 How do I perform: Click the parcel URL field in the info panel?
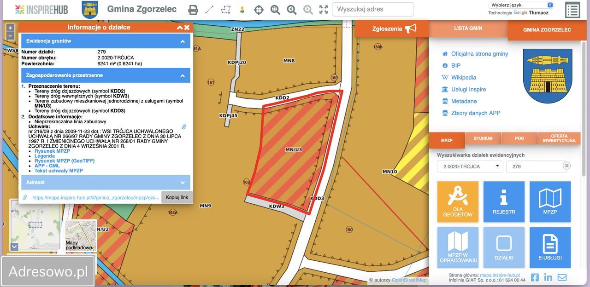(96, 197)
